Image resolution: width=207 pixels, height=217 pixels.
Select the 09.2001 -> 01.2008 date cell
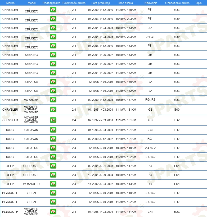point(101,166)
